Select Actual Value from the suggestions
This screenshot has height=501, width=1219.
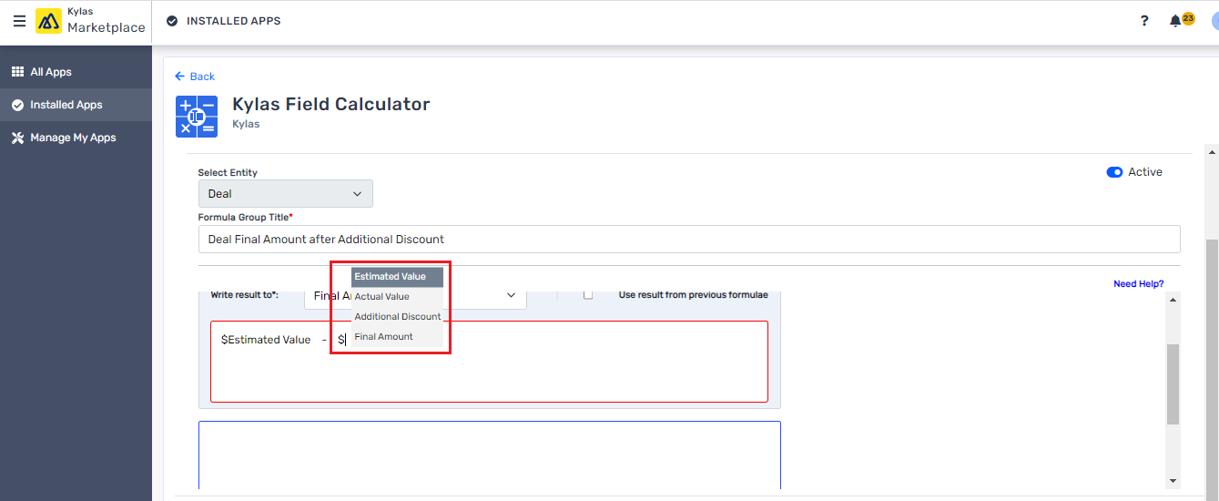point(382,297)
